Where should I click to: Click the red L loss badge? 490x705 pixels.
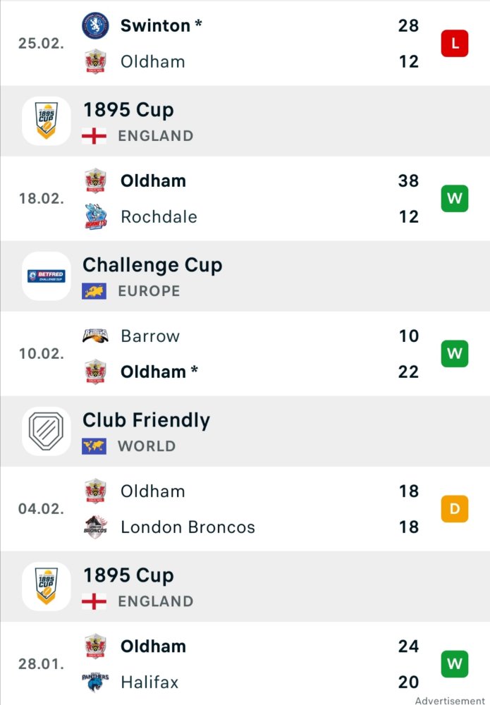(455, 44)
